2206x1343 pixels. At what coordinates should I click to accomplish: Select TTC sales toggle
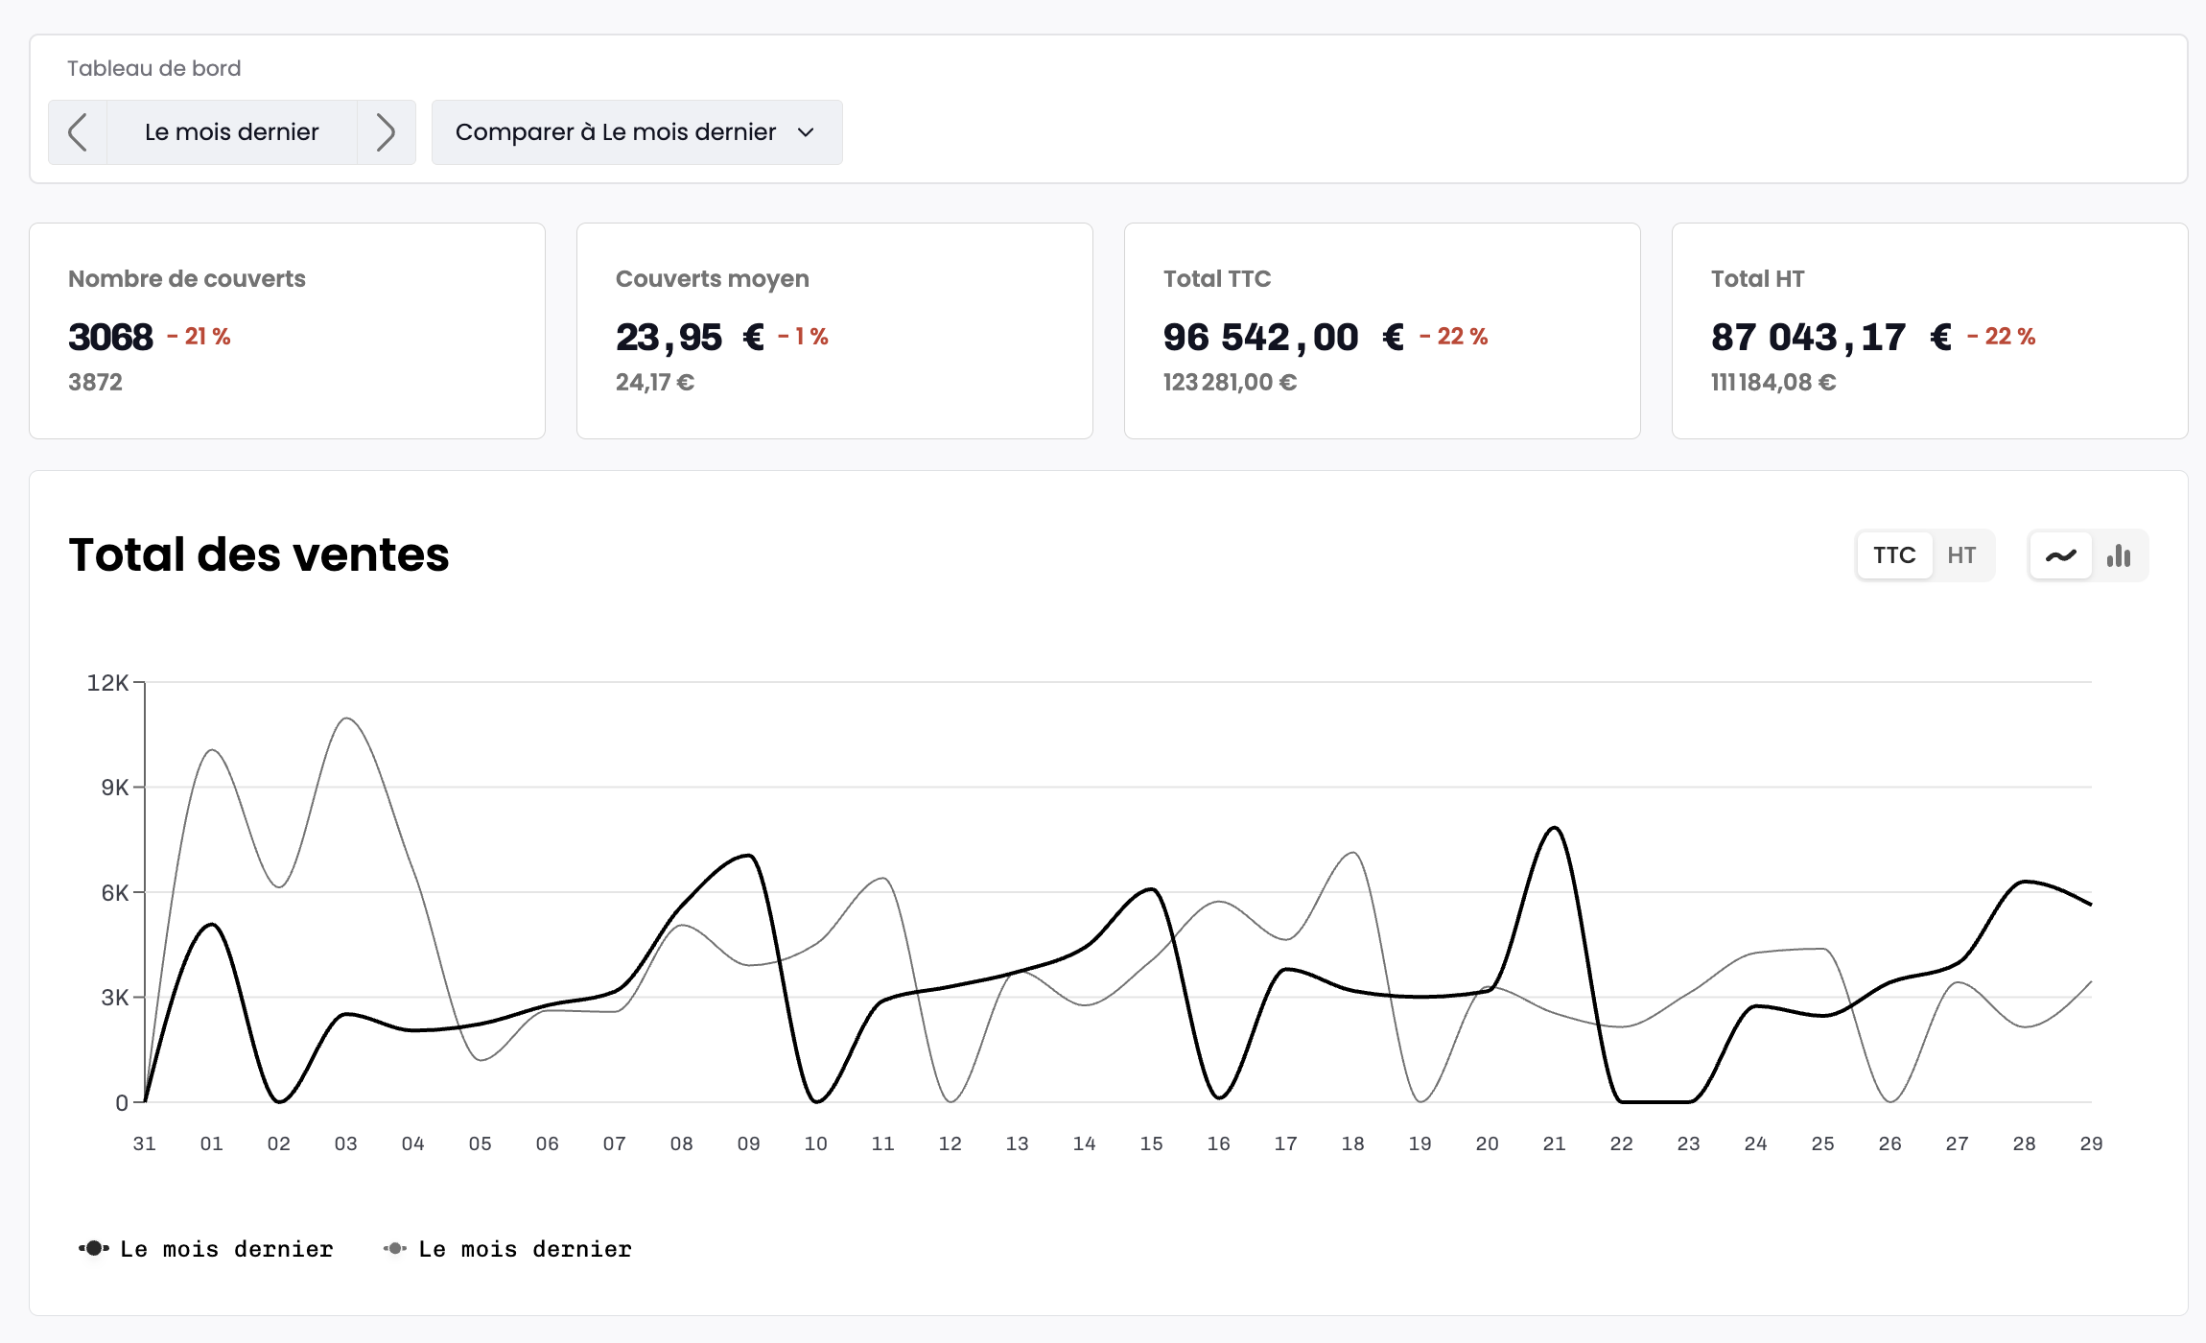tap(1893, 555)
